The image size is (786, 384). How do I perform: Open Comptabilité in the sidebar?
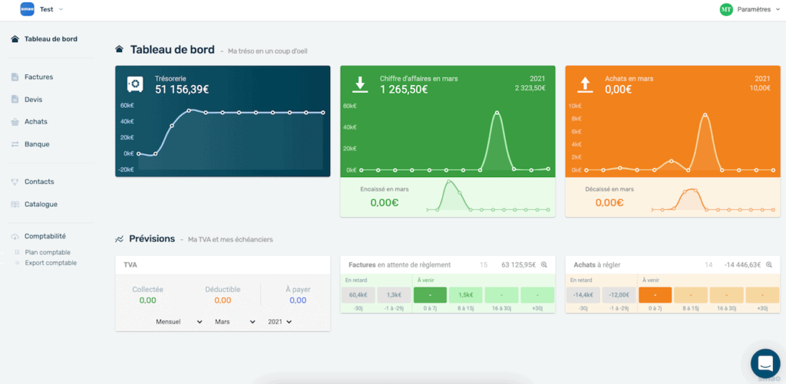[x=45, y=236]
